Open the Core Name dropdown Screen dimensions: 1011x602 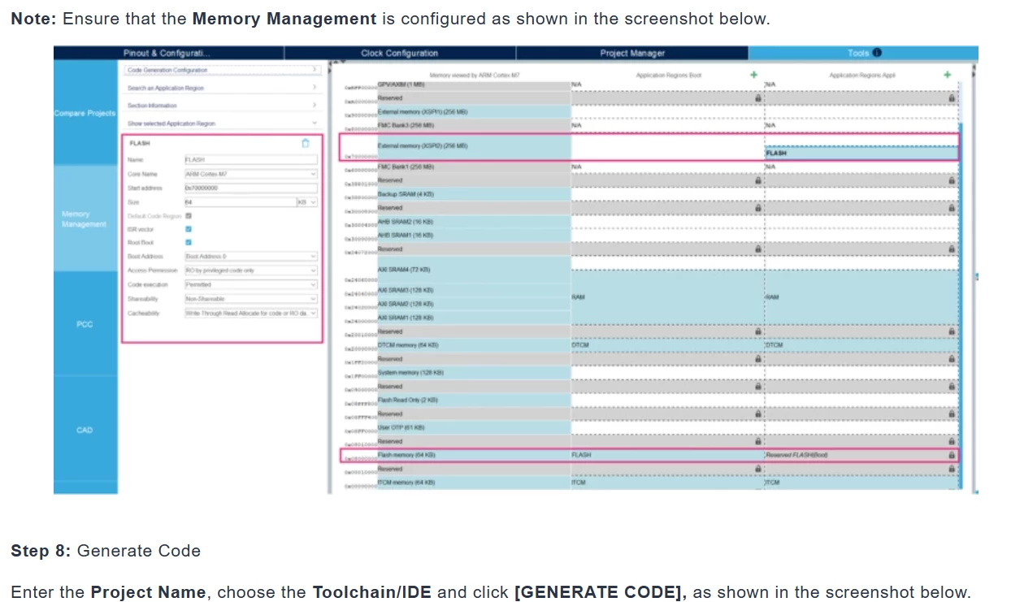pos(251,174)
